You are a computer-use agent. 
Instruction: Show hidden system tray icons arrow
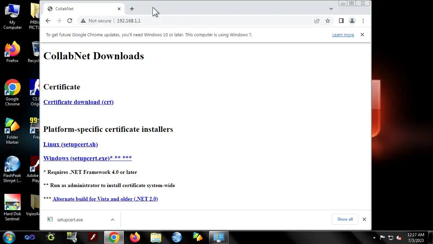click(x=374, y=238)
